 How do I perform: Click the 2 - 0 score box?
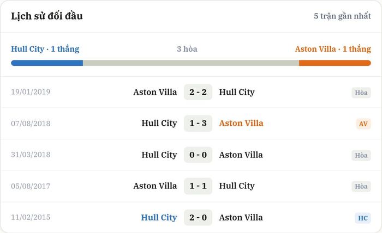click(198, 217)
